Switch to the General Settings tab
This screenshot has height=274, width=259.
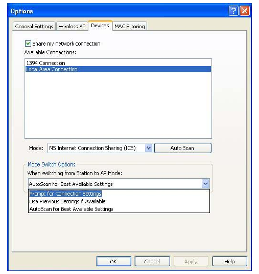34,27
